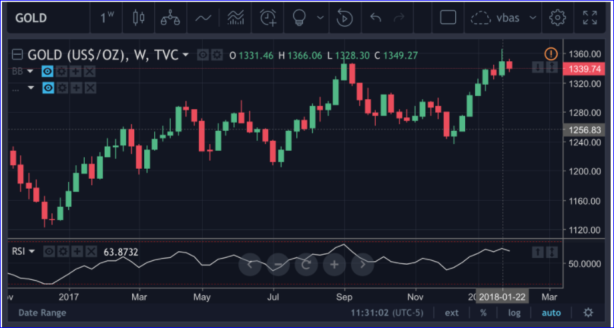Create an alert with the clock icon
Image resolution: width=614 pixels, height=328 pixels.
268,17
